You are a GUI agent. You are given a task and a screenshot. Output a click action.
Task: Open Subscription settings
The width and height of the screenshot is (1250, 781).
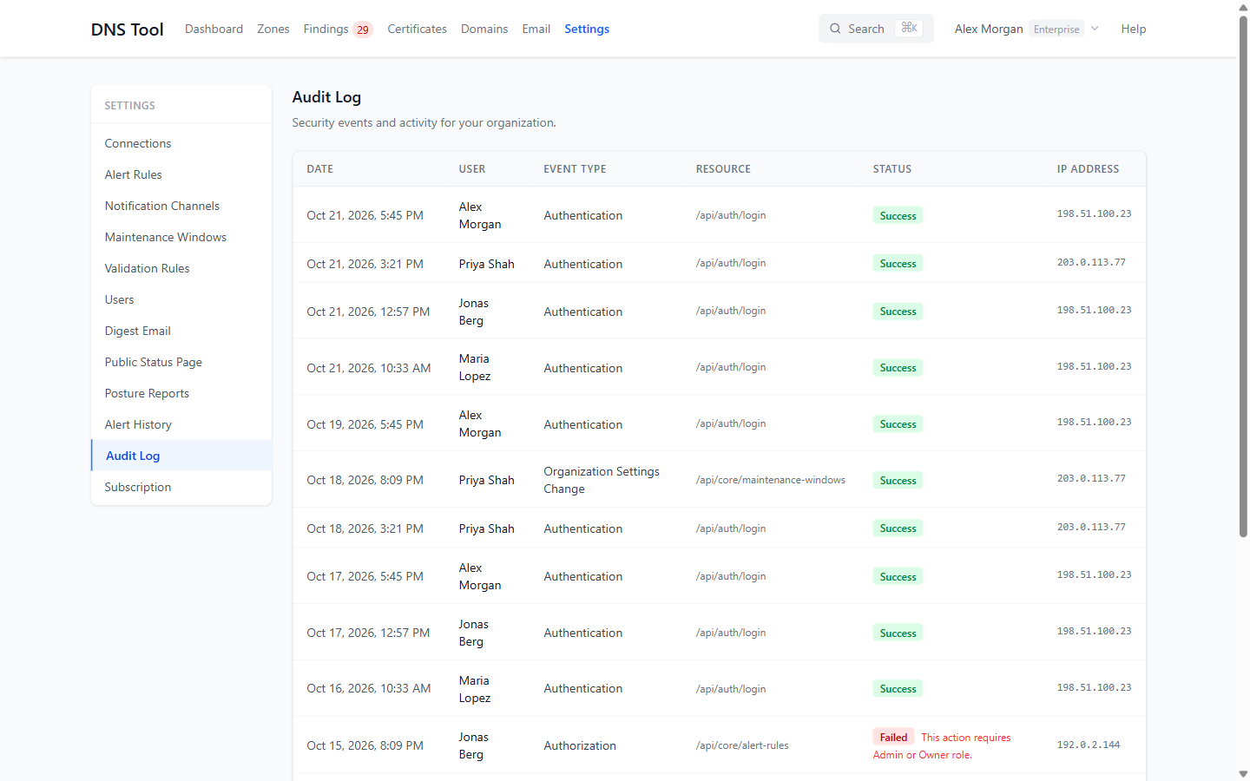pos(181,487)
